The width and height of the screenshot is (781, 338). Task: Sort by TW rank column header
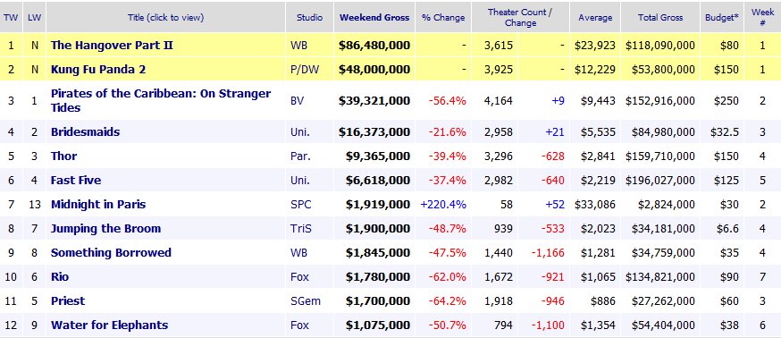tap(11, 18)
